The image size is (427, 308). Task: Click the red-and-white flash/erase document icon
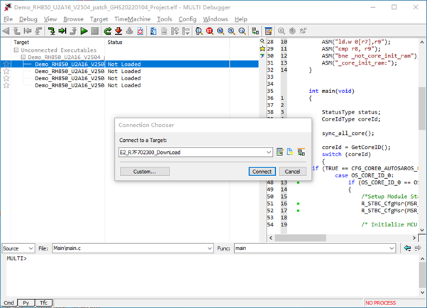click(140, 31)
